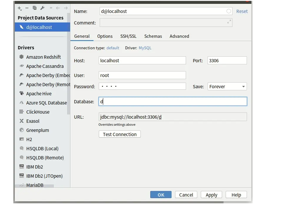Click the HSQLDB (Remote) driver icon
This screenshot has height=206, width=299.
(x=22, y=157)
